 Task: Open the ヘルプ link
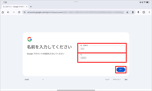(x=107, y=80)
